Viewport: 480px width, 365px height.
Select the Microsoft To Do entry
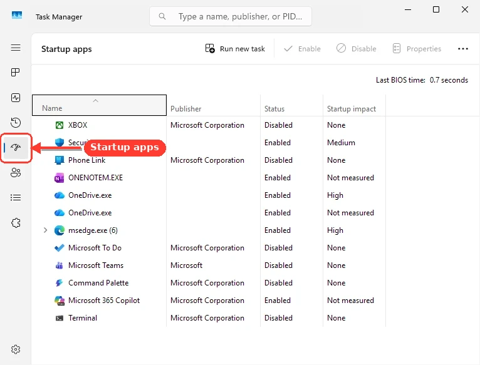click(95, 248)
